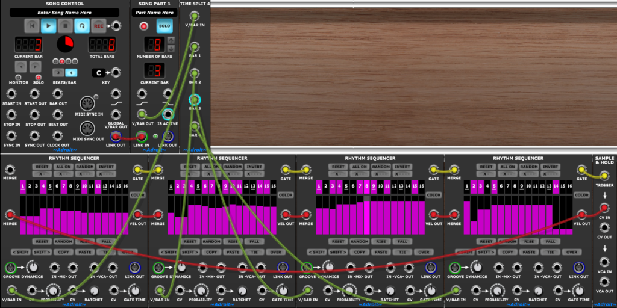The width and height of the screenshot is (617, 308).
Task: Toggle the red SOLO button above the SOLO label
Action: click(x=38, y=78)
